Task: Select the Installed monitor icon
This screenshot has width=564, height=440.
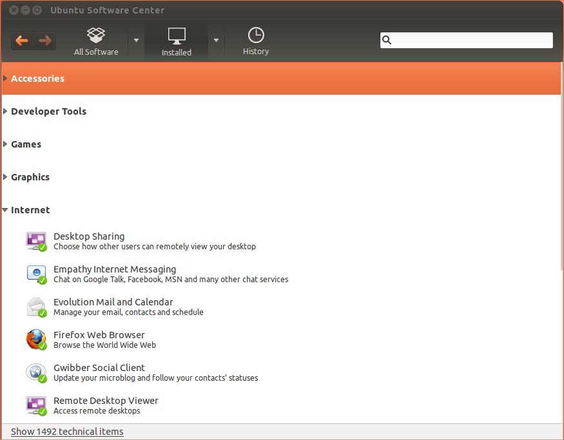Action: pyautogui.click(x=176, y=35)
